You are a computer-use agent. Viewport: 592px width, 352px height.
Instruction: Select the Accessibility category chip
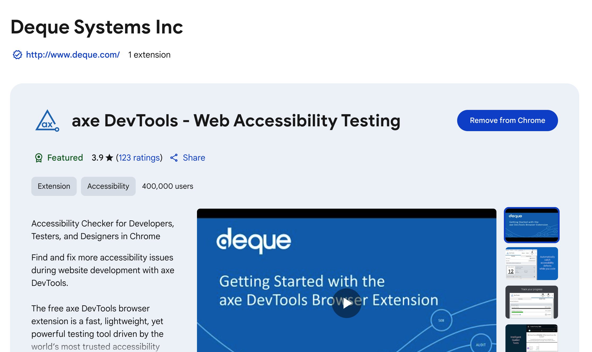pyautogui.click(x=108, y=186)
